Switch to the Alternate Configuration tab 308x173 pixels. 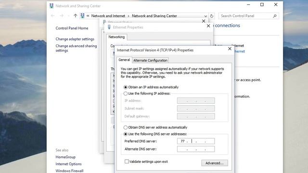[x=151, y=60]
